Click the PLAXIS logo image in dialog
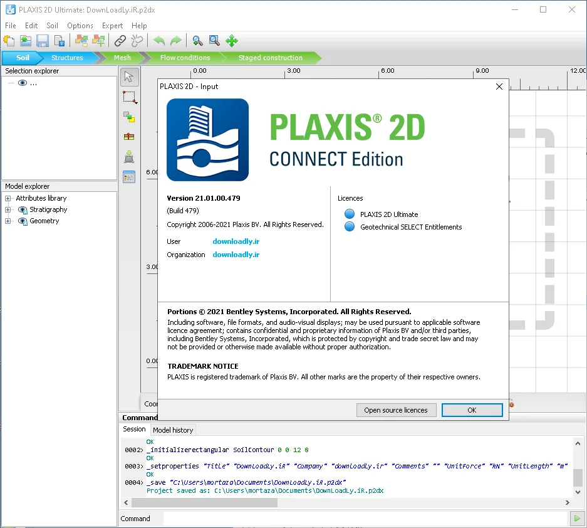The height and width of the screenshot is (528, 587). coord(207,140)
